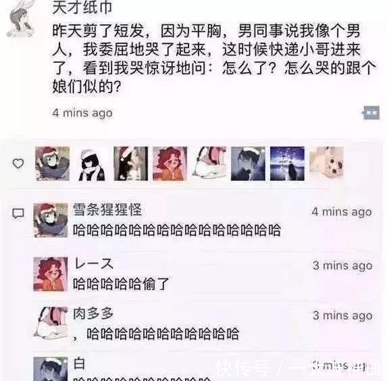Open 雪条猩猩怪 commenter avatar
This screenshot has width=387, height=381.
[x=51, y=220]
